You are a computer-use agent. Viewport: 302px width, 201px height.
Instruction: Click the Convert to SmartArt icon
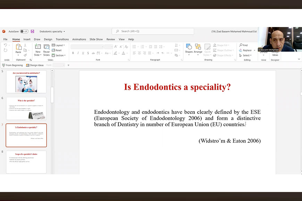click(x=176, y=55)
